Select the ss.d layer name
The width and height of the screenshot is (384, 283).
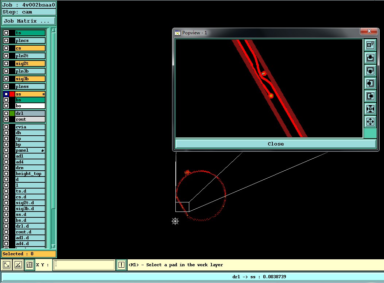[30, 214]
